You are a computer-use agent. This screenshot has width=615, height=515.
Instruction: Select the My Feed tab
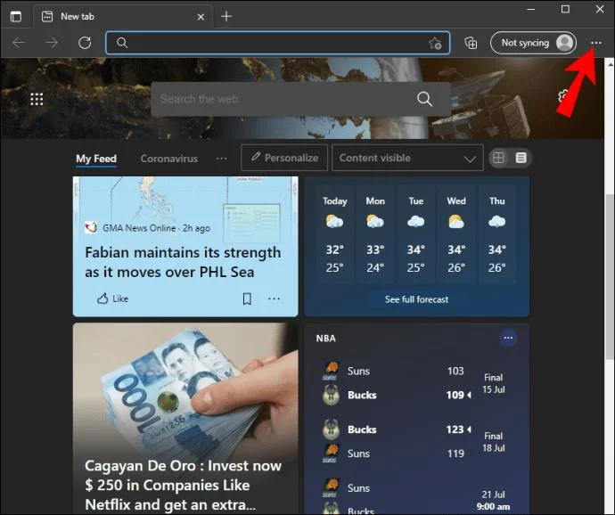point(96,159)
